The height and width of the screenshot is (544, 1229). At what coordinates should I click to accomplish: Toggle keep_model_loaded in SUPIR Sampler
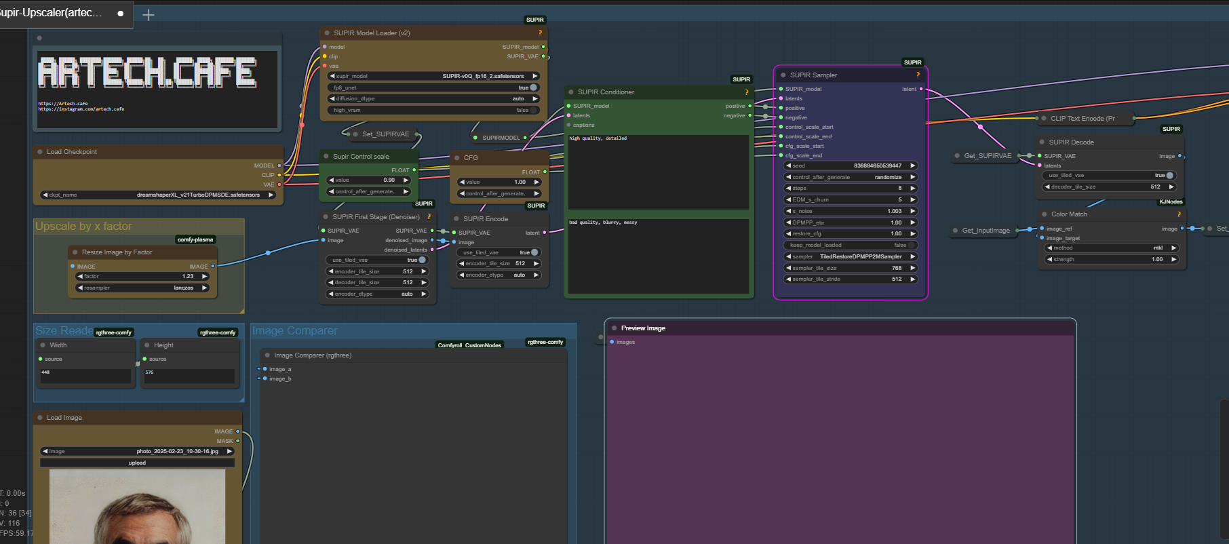tap(911, 245)
